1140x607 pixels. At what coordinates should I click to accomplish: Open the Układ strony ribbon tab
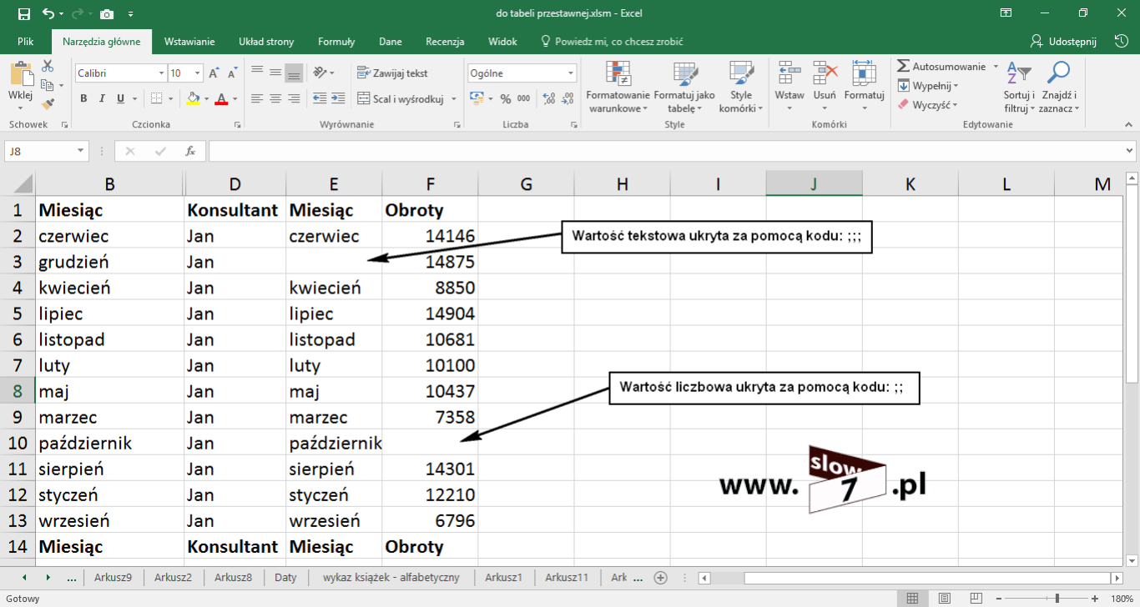[x=266, y=42]
